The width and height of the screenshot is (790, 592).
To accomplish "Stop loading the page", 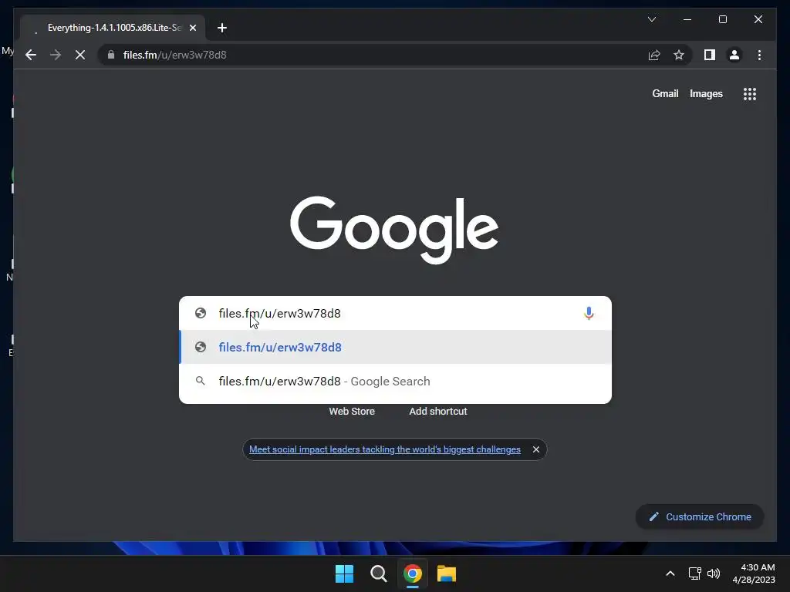I will [80, 55].
